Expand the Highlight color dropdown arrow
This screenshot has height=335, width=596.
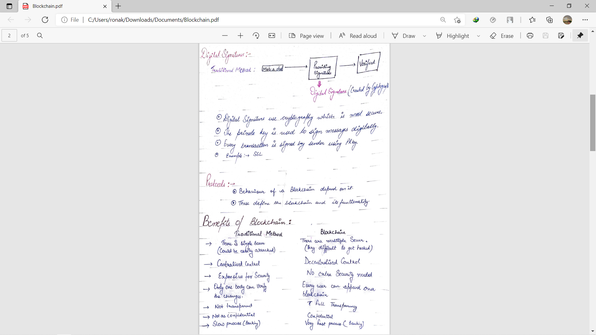tap(478, 36)
